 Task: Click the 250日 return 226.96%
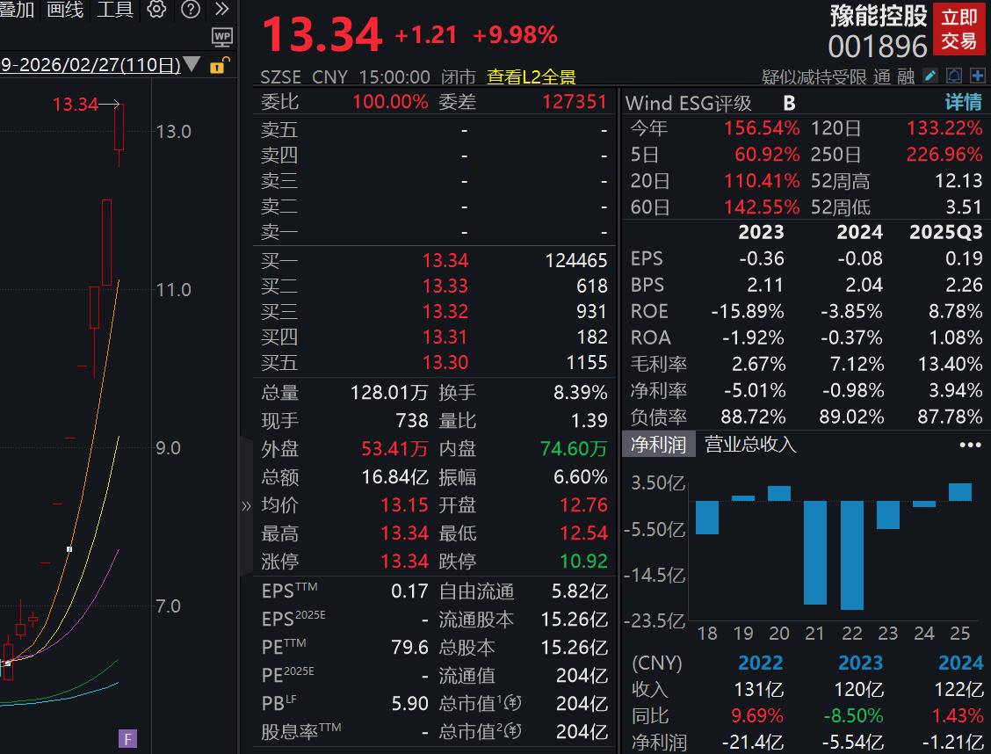(944, 154)
